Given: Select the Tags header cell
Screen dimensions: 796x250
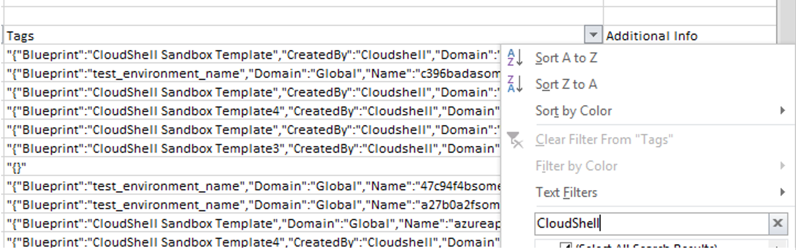Looking at the screenshot, I should 291,35.
